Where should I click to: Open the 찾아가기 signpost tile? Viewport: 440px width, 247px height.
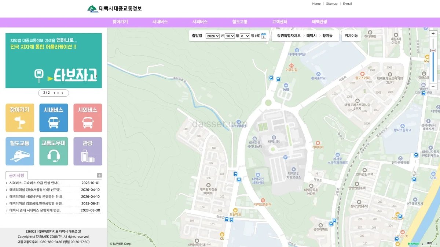tap(20, 118)
